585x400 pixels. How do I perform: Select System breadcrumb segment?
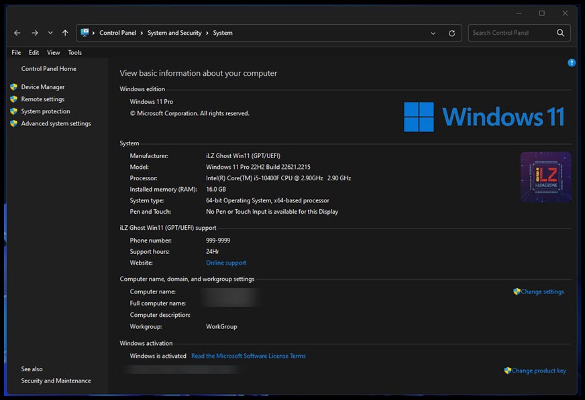223,33
